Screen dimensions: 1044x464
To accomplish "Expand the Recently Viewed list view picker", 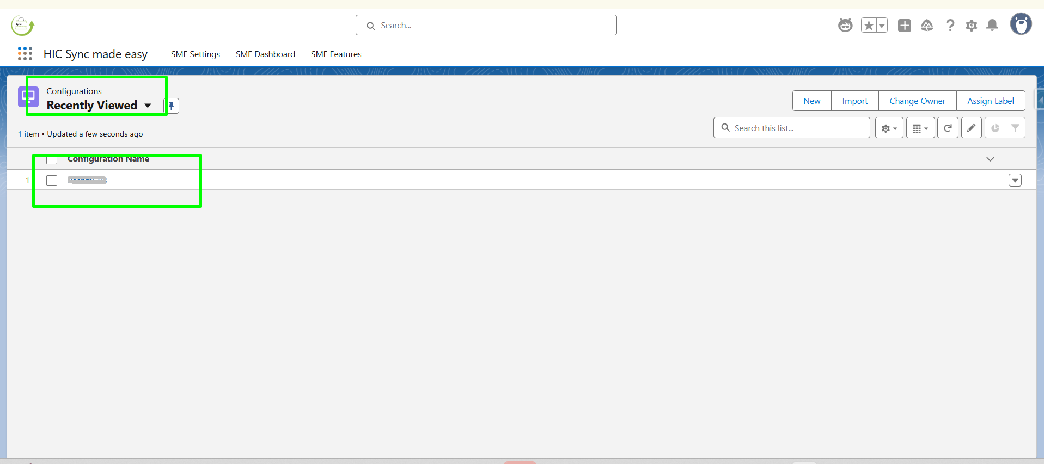I will (148, 106).
